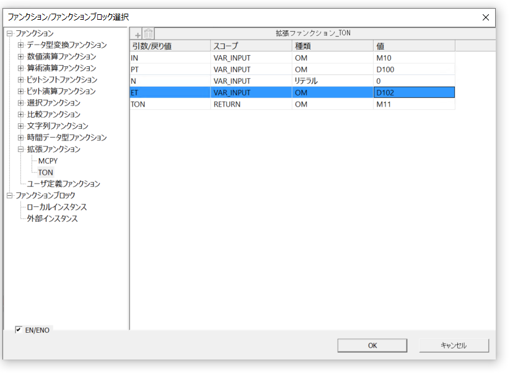The image size is (523, 375).
Task: Choose ローカルインスタンス under function blocks
Action: click(56, 207)
